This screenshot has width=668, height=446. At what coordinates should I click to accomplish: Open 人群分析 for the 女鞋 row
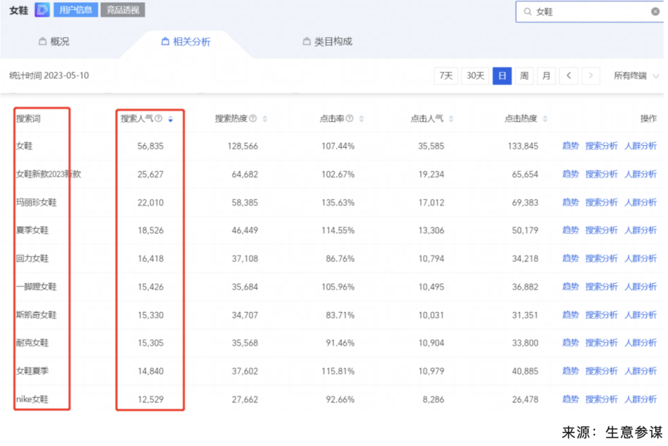(x=640, y=146)
